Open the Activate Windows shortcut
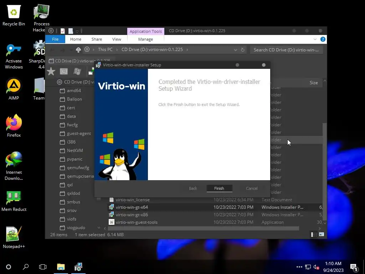The image size is (365, 274). [14, 57]
